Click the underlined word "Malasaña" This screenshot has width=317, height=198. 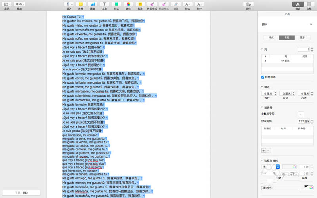pyautogui.click(x=82, y=191)
